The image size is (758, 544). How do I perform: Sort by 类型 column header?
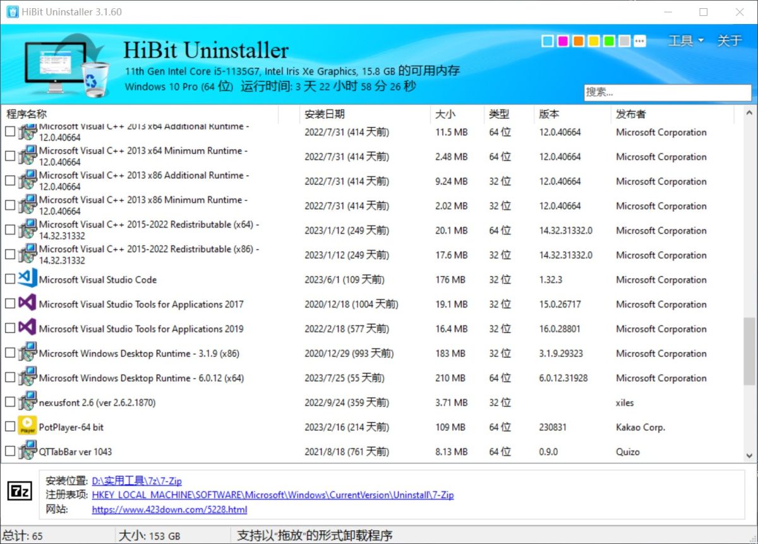click(509, 114)
